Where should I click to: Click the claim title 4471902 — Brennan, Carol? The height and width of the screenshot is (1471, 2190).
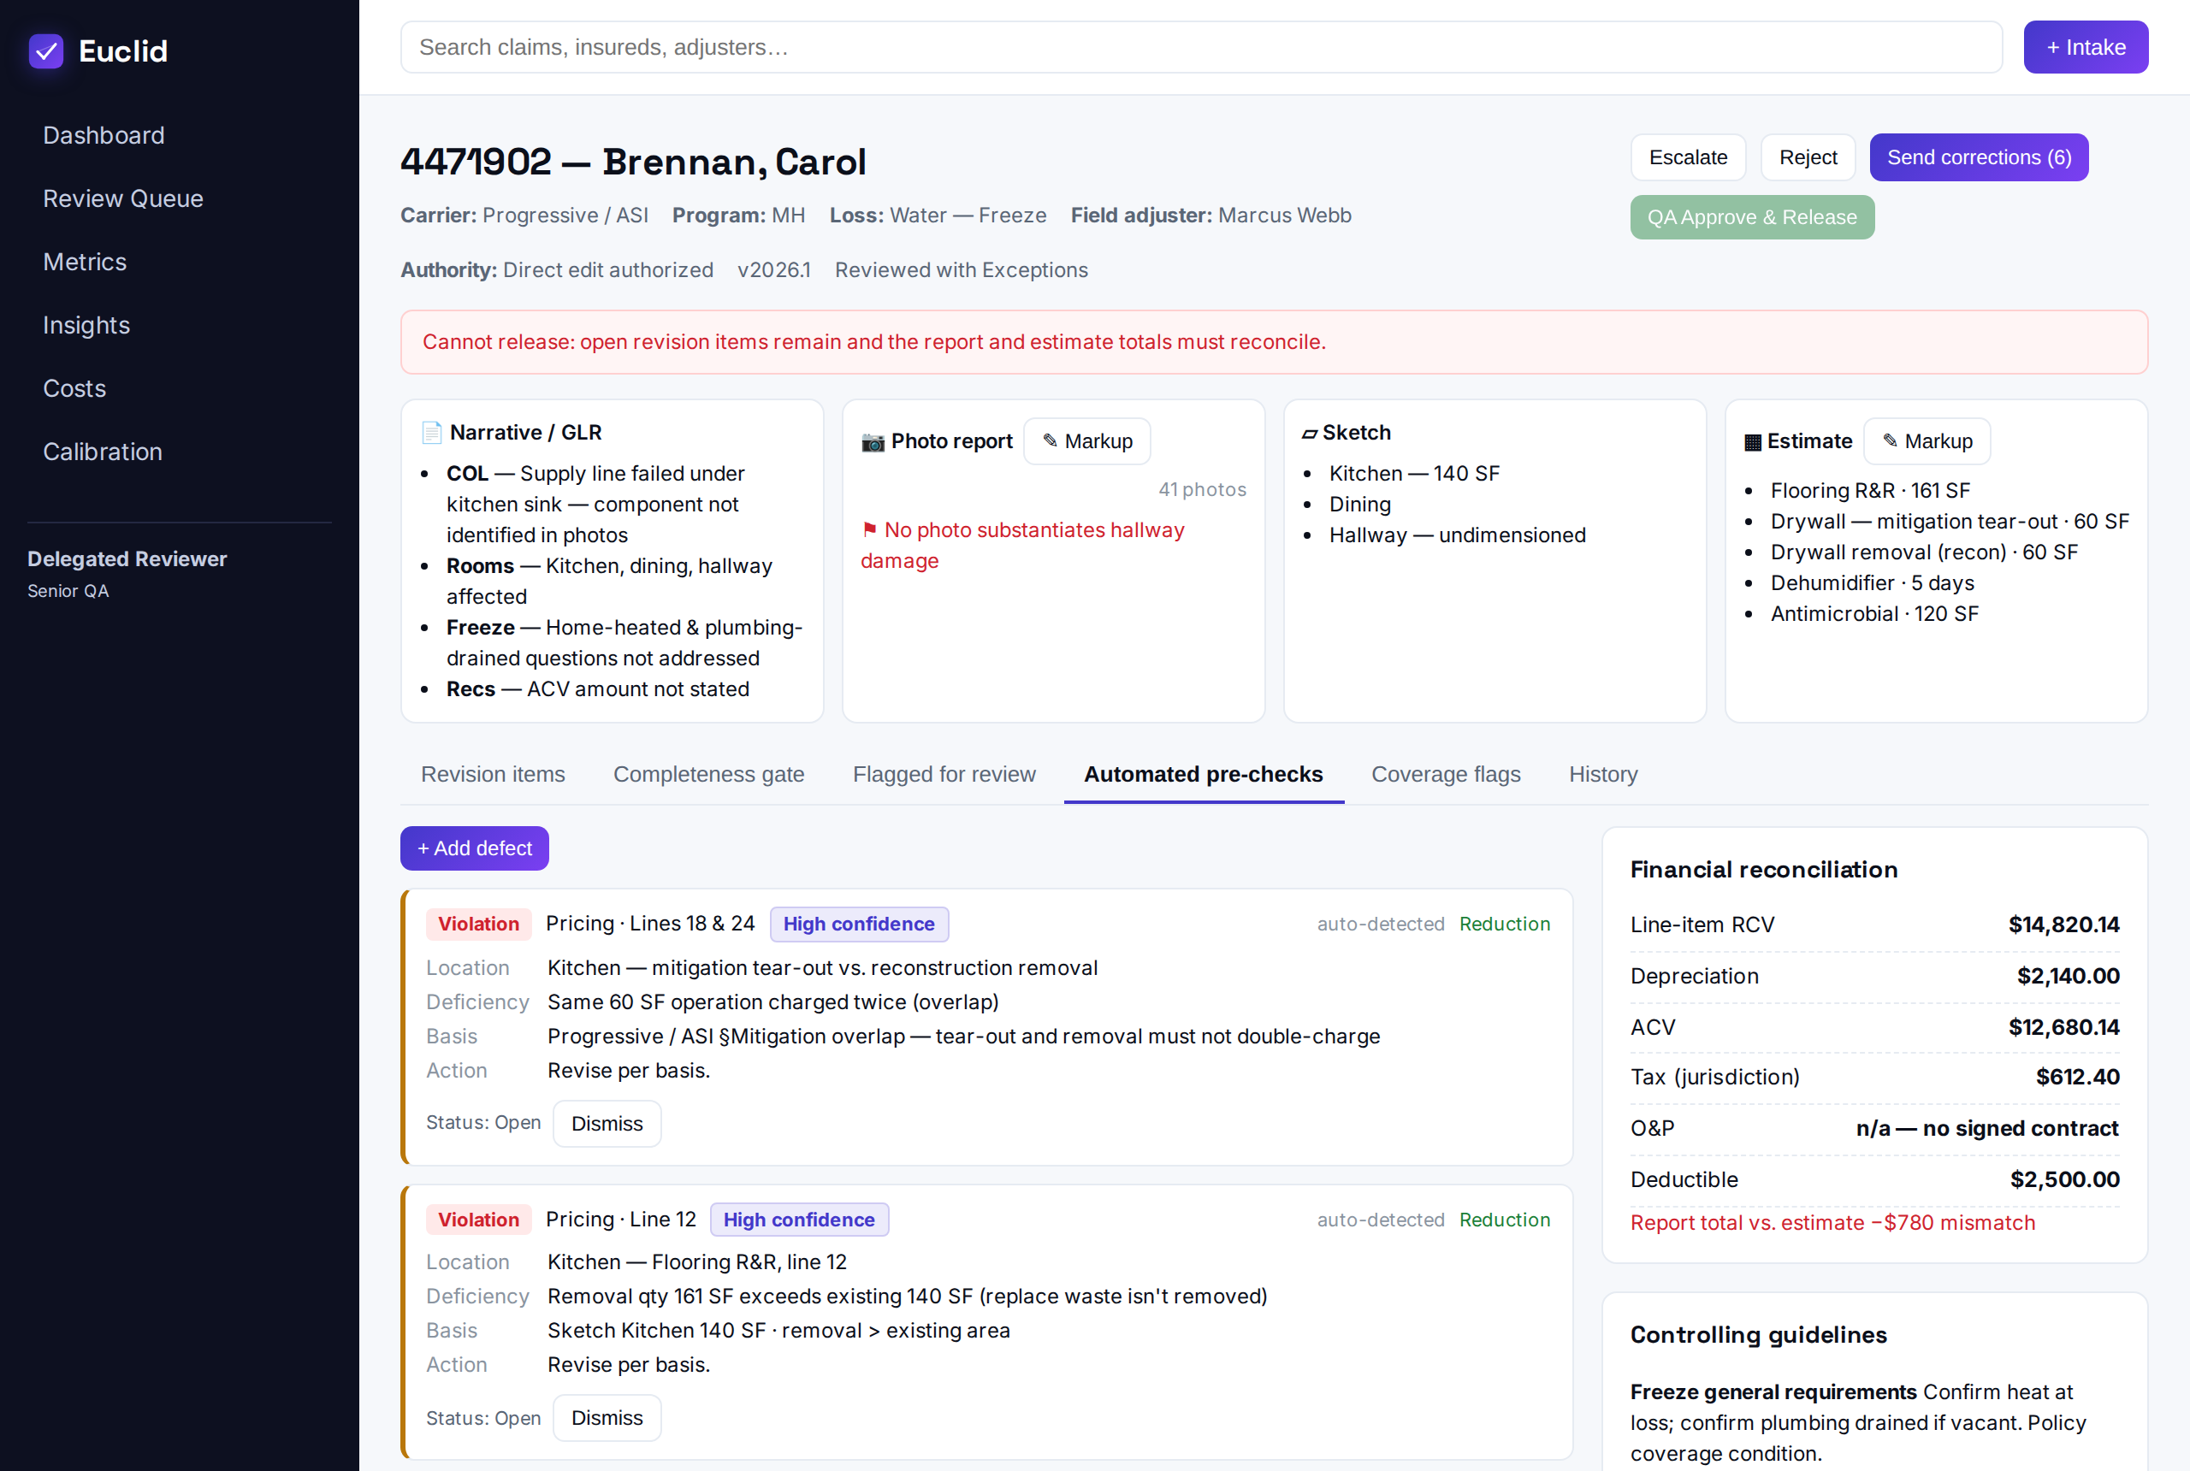632,162
